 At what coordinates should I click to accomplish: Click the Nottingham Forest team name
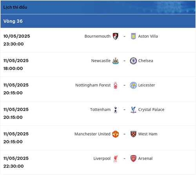93,85
